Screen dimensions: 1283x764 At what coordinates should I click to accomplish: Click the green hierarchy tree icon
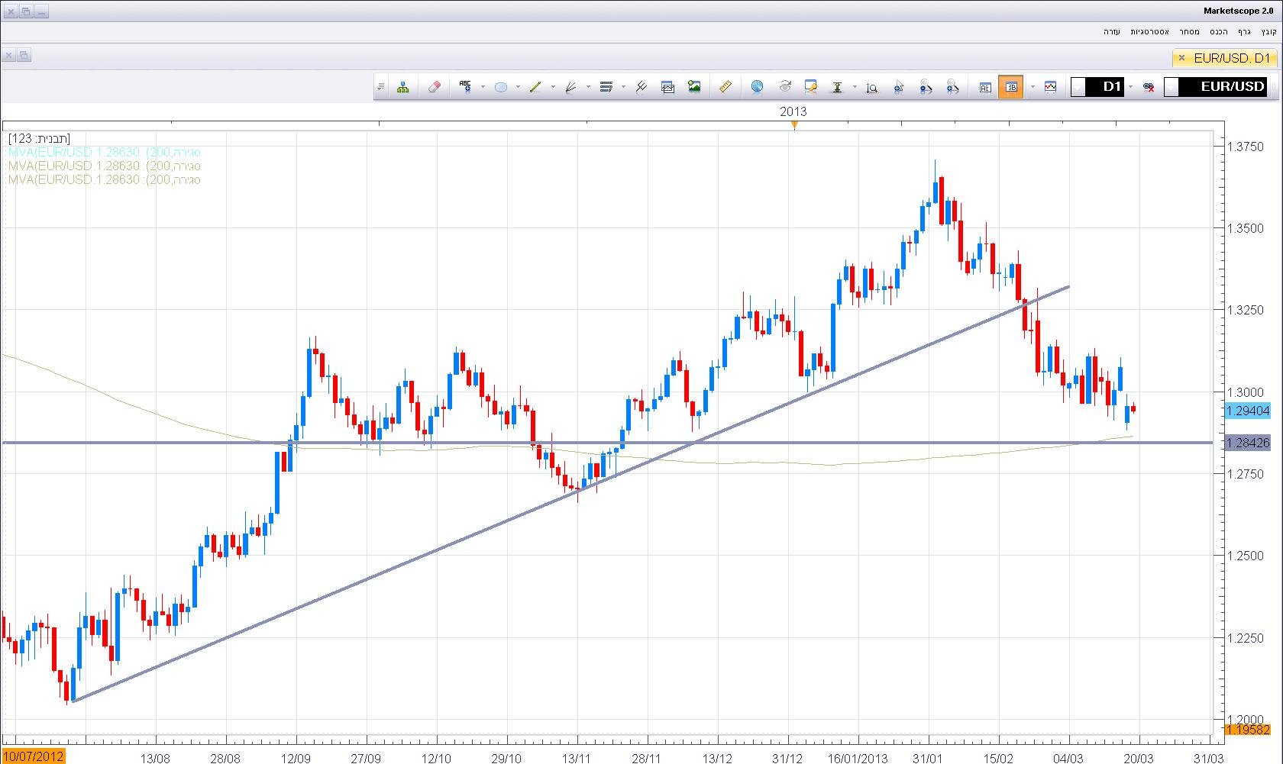pos(403,87)
